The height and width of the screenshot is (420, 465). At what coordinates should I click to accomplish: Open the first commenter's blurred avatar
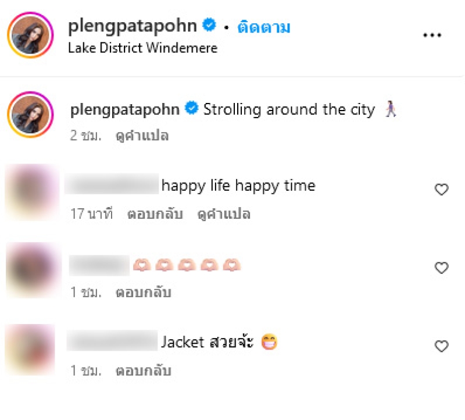coord(32,193)
